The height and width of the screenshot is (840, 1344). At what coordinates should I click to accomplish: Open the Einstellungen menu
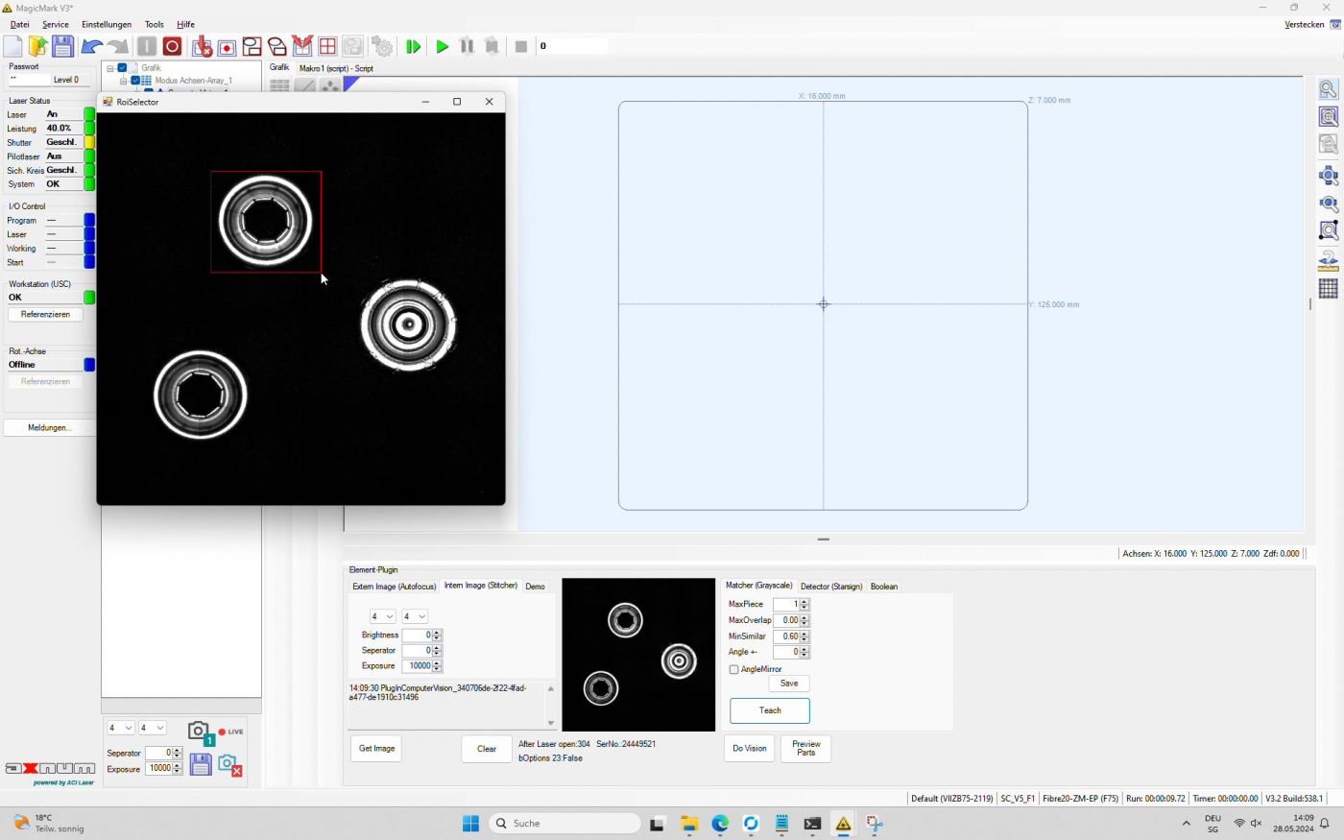point(107,24)
